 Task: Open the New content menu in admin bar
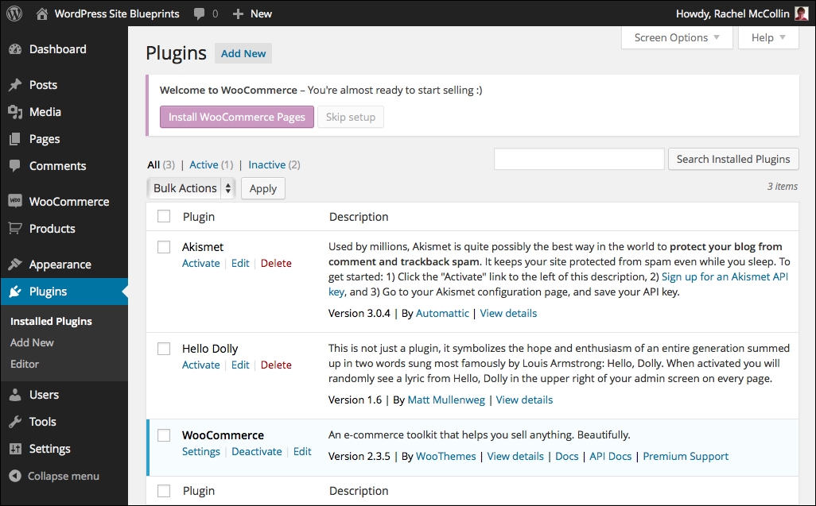[252, 14]
